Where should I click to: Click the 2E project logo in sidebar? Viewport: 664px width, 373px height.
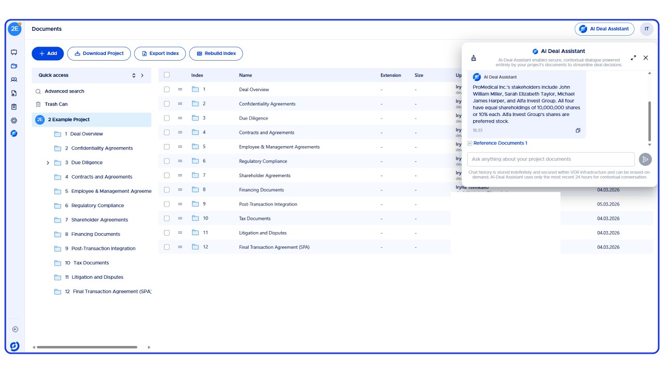tap(15, 29)
